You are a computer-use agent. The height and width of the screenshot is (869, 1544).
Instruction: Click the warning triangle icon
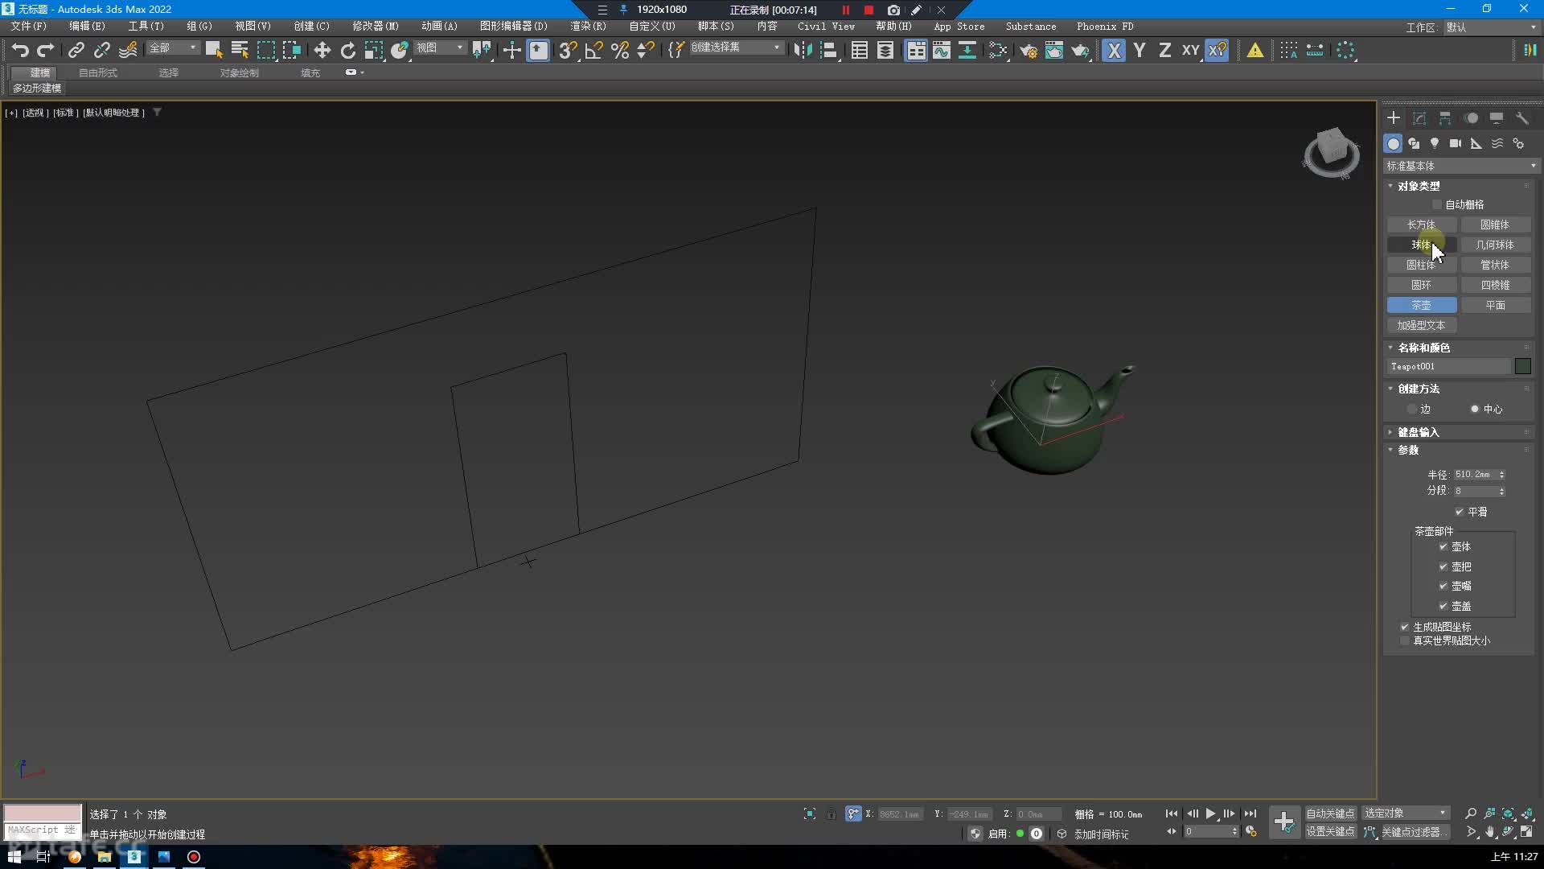click(1254, 50)
